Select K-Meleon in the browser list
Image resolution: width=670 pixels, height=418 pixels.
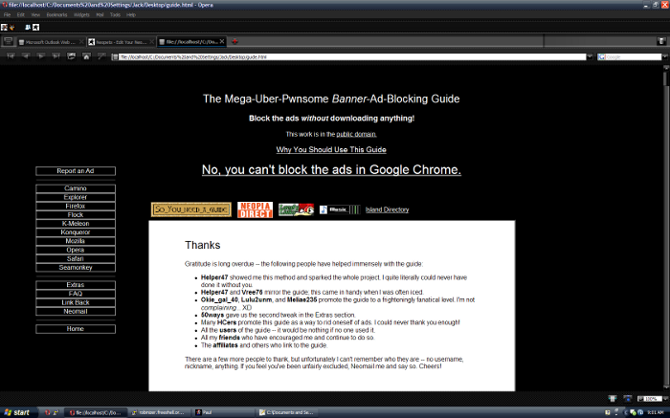76,223
